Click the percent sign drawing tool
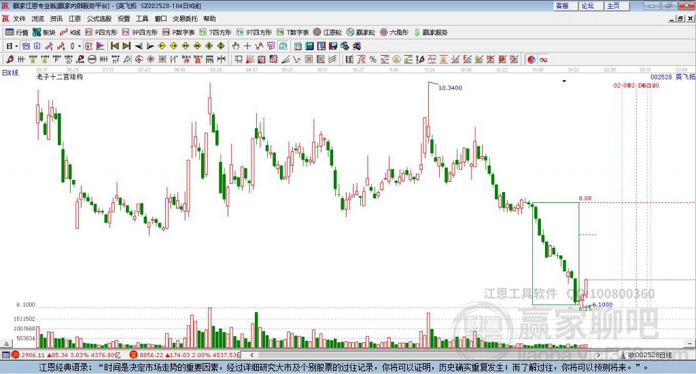Image resolution: width=696 pixels, height=374 pixels. pos(373,60)
